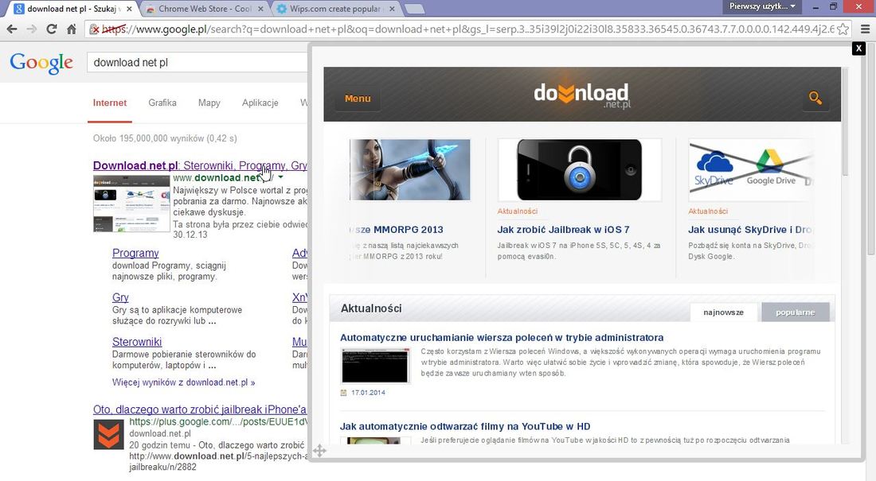The height and width of the screenshot is (481, 876).
Task: Open 'Oto, dlaczego warto zrobić jailbreak' result
Action: tap(200, 409)
